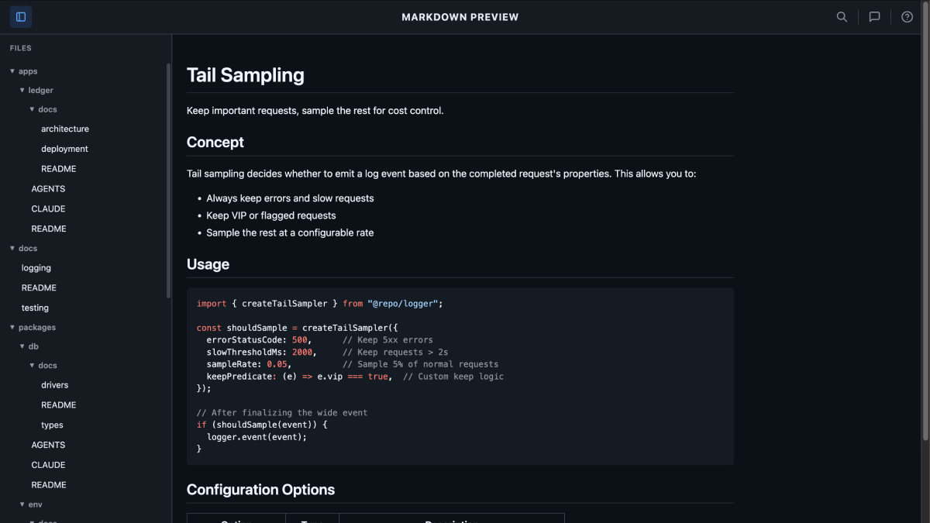The image size is (930, 523).
Task: Click the usage code block
Action: 460,377
